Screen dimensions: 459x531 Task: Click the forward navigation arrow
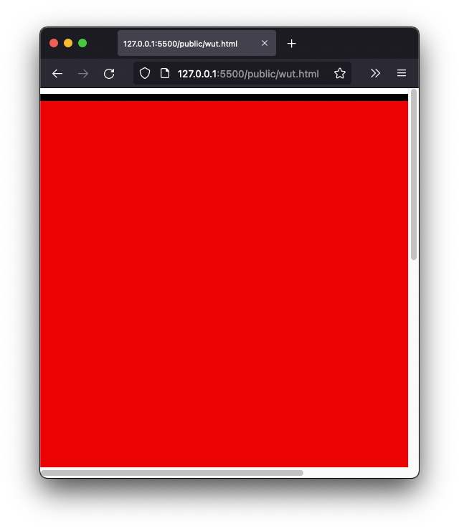[83, 74]
